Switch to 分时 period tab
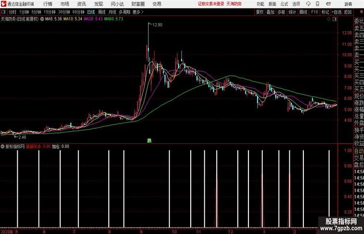Screen dimensions: 364x234 13,12
